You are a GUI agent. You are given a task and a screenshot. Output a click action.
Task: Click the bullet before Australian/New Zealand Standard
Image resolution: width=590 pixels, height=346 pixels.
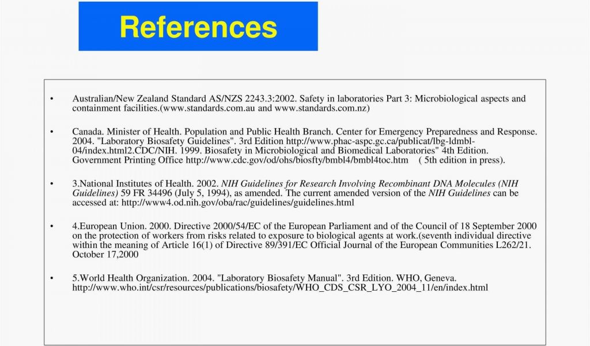pyautogui.click(x=52, y=99)
